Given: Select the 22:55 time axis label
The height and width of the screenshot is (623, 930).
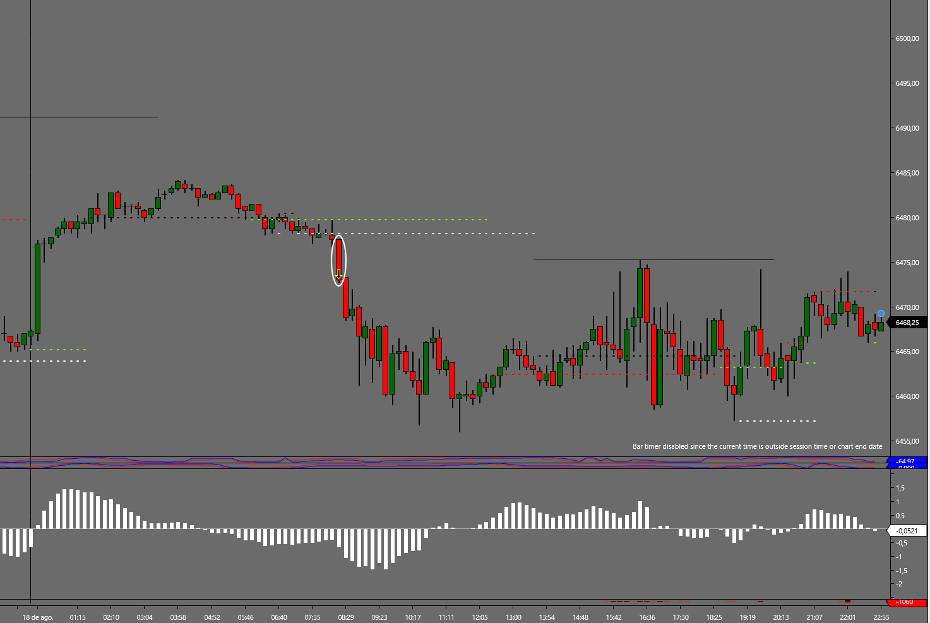Looking at the screenshot, I should 881,617.
